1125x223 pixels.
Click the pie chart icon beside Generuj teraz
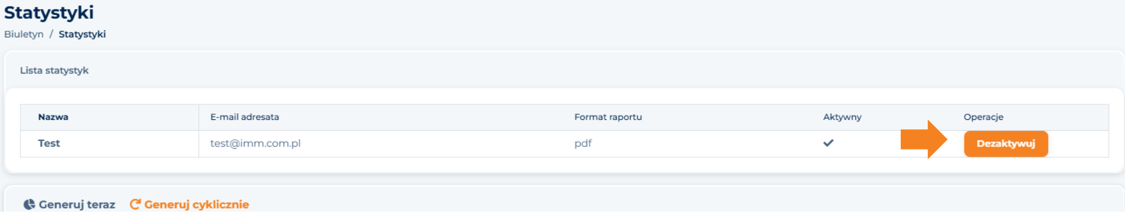[29, 204]
